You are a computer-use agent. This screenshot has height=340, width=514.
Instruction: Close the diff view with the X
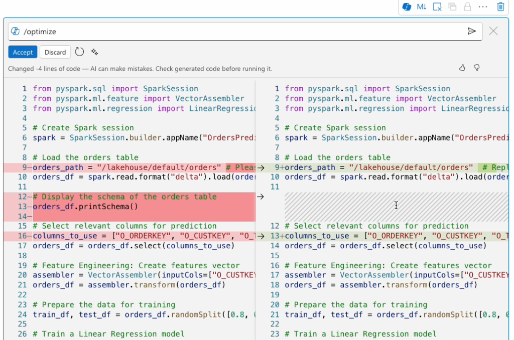[x=493, y=31]
